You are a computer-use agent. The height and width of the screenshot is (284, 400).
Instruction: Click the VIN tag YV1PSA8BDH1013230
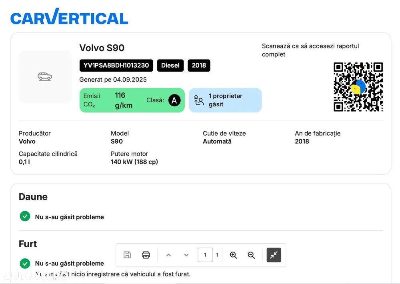(x=116, y=66)
